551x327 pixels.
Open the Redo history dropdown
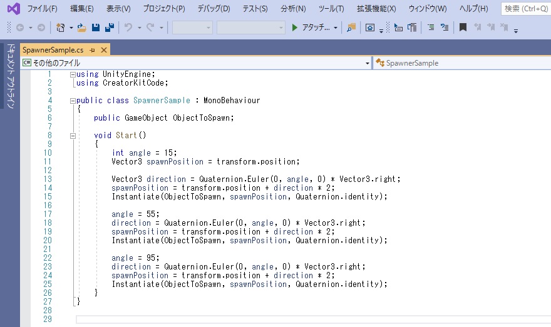(x=162, y=28)
